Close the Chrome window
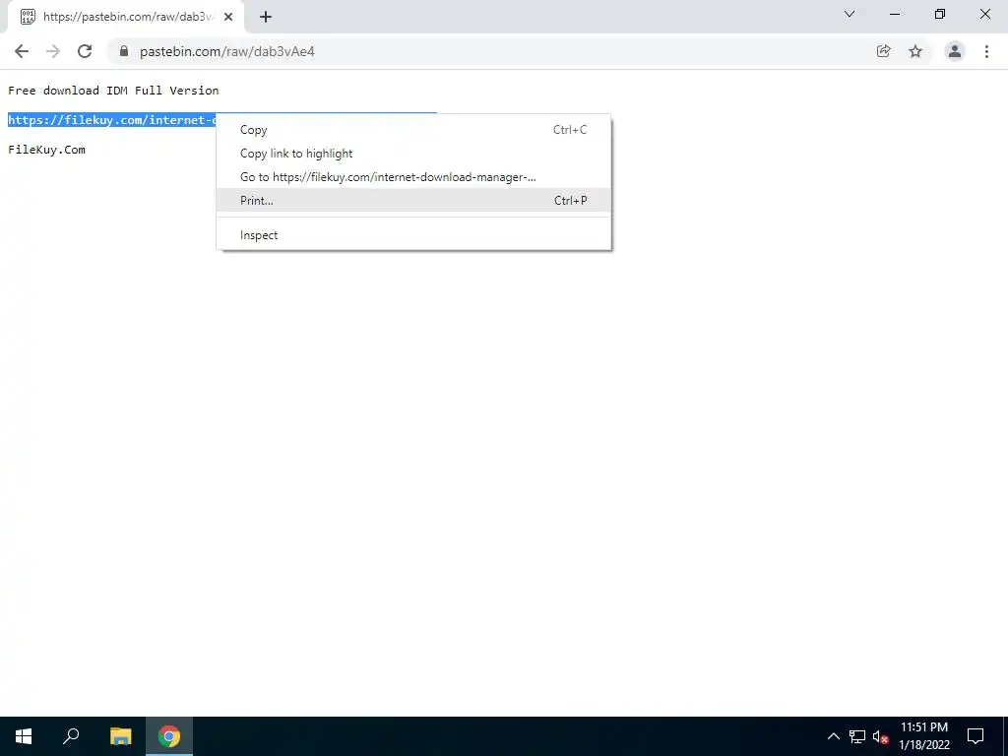The height and width of the screenshot is (756, 1008). [x=984, y=14]
